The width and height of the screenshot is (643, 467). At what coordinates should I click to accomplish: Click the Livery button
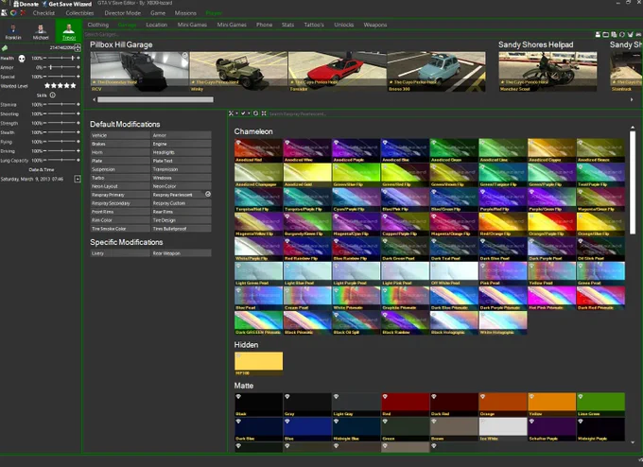(x=120, y=253)
